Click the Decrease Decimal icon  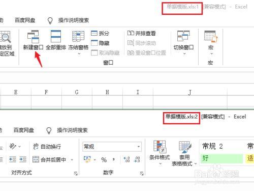[x=137, y=159]
